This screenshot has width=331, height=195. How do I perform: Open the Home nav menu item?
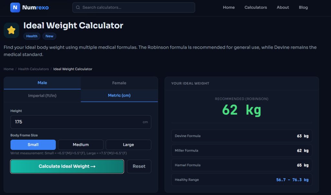[229, 7]
